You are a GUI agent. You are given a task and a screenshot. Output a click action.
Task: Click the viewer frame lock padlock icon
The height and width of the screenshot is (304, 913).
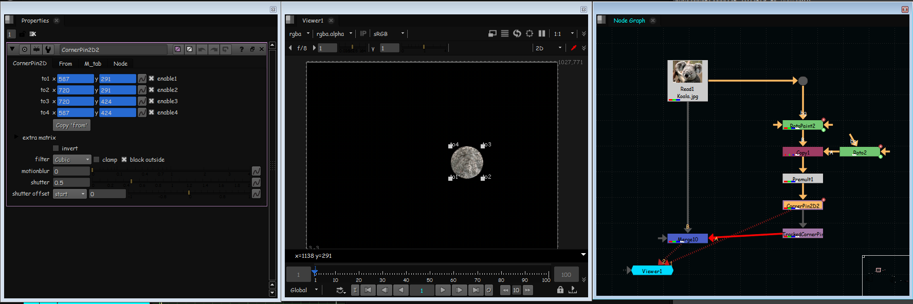tap(560, 290)
